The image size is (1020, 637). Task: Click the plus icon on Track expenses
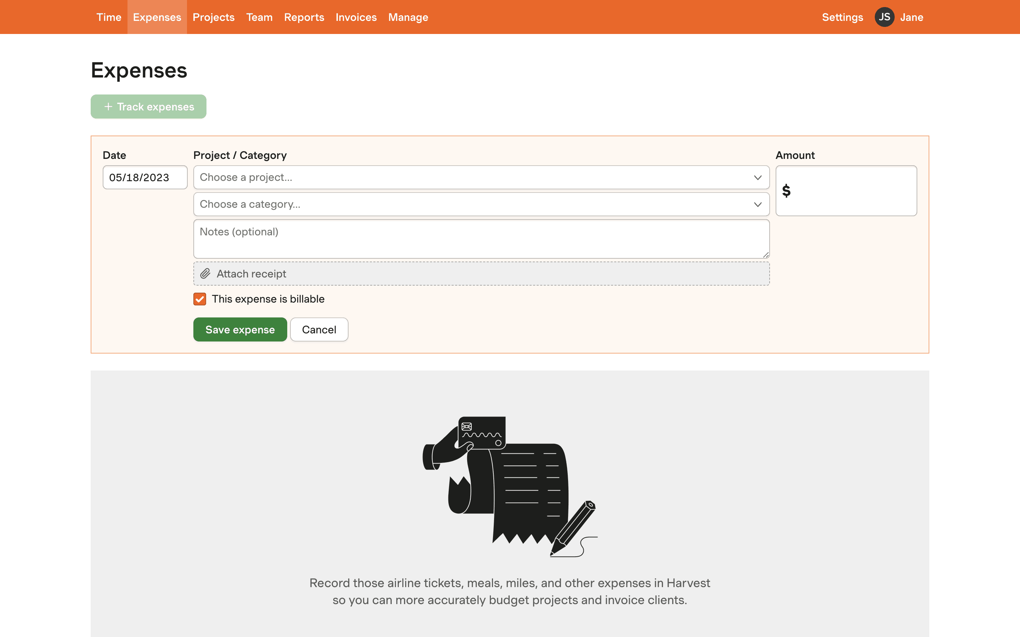pyautogui.click(x=108, y=107)
